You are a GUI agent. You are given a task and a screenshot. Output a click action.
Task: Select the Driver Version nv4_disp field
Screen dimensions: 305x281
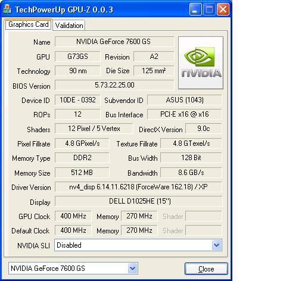138,187
